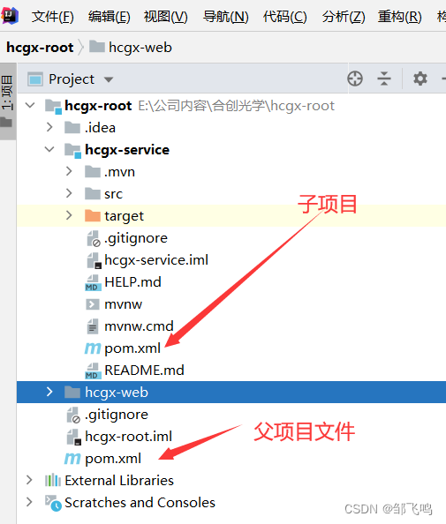Click the hcgx-web breadcrumb folder icon

97,47
